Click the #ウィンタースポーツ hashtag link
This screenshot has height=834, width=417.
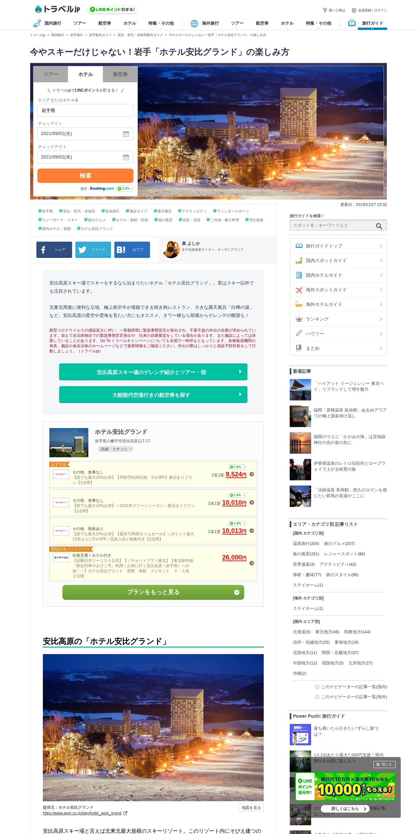231,211
